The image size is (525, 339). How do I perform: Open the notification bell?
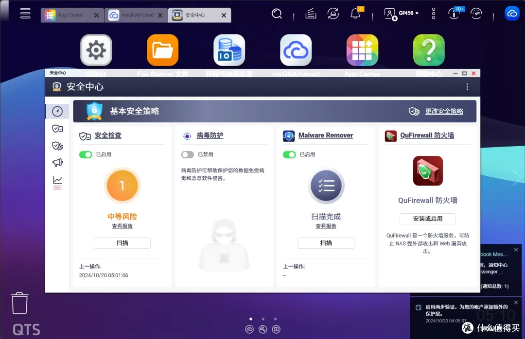click(x=355, y=14)
